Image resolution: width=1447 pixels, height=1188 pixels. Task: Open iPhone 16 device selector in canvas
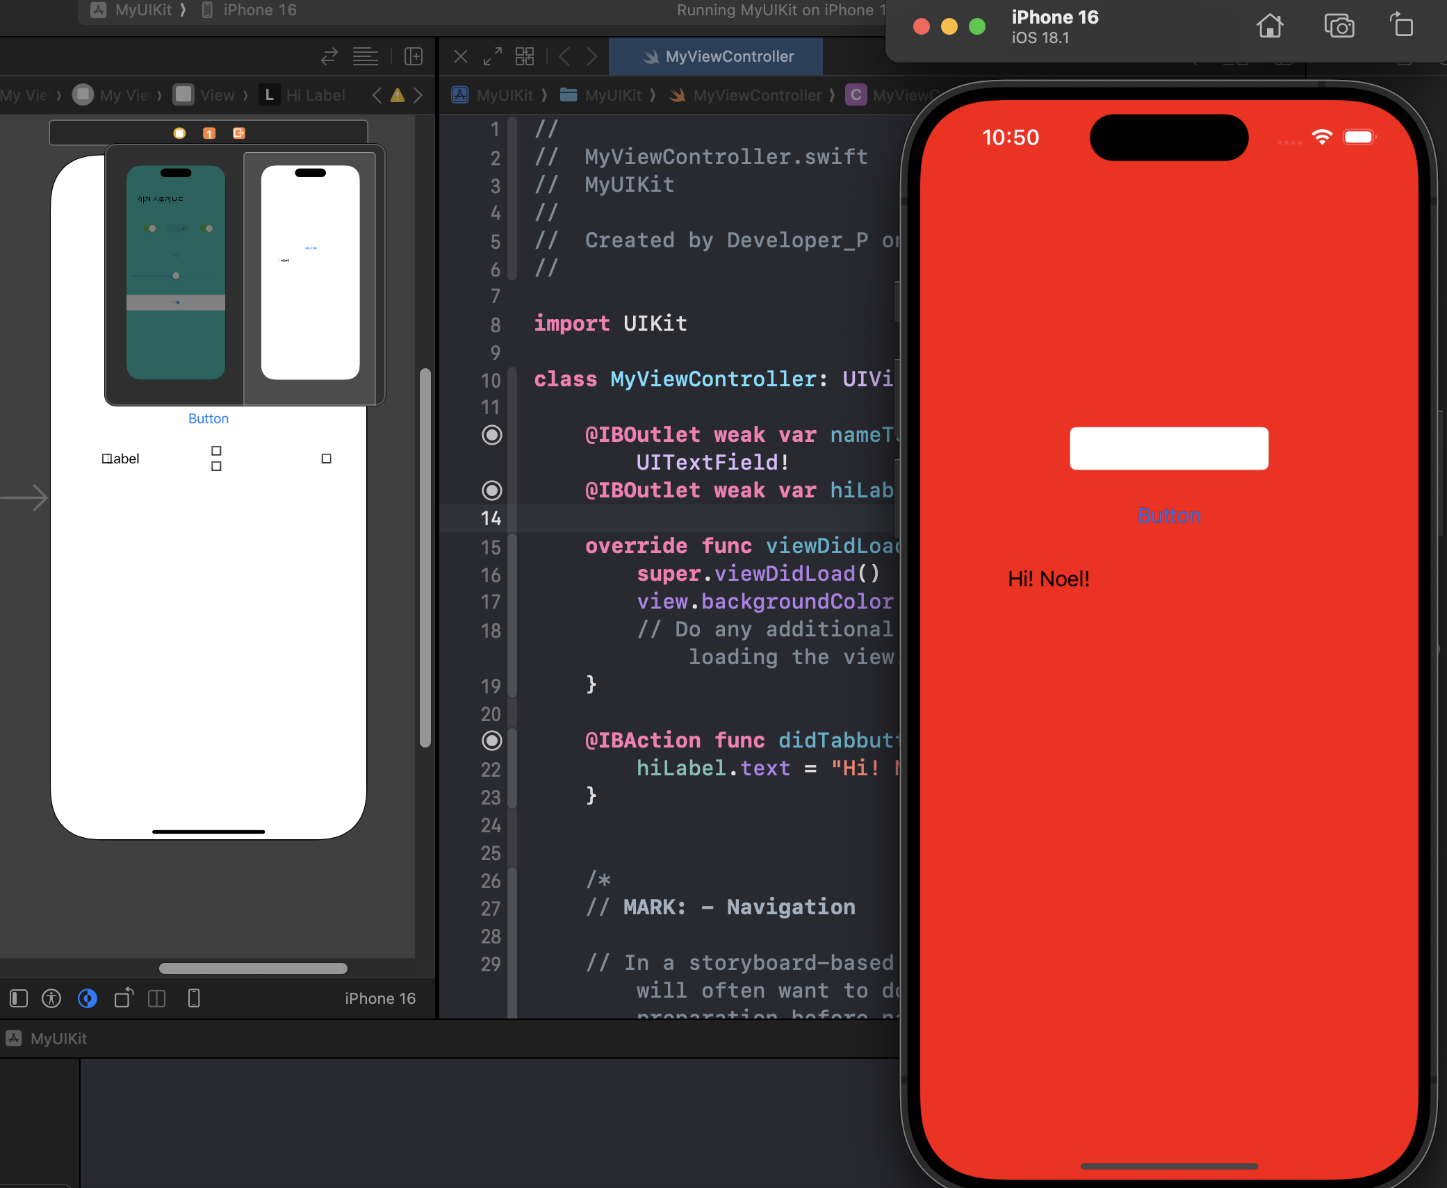379,998
